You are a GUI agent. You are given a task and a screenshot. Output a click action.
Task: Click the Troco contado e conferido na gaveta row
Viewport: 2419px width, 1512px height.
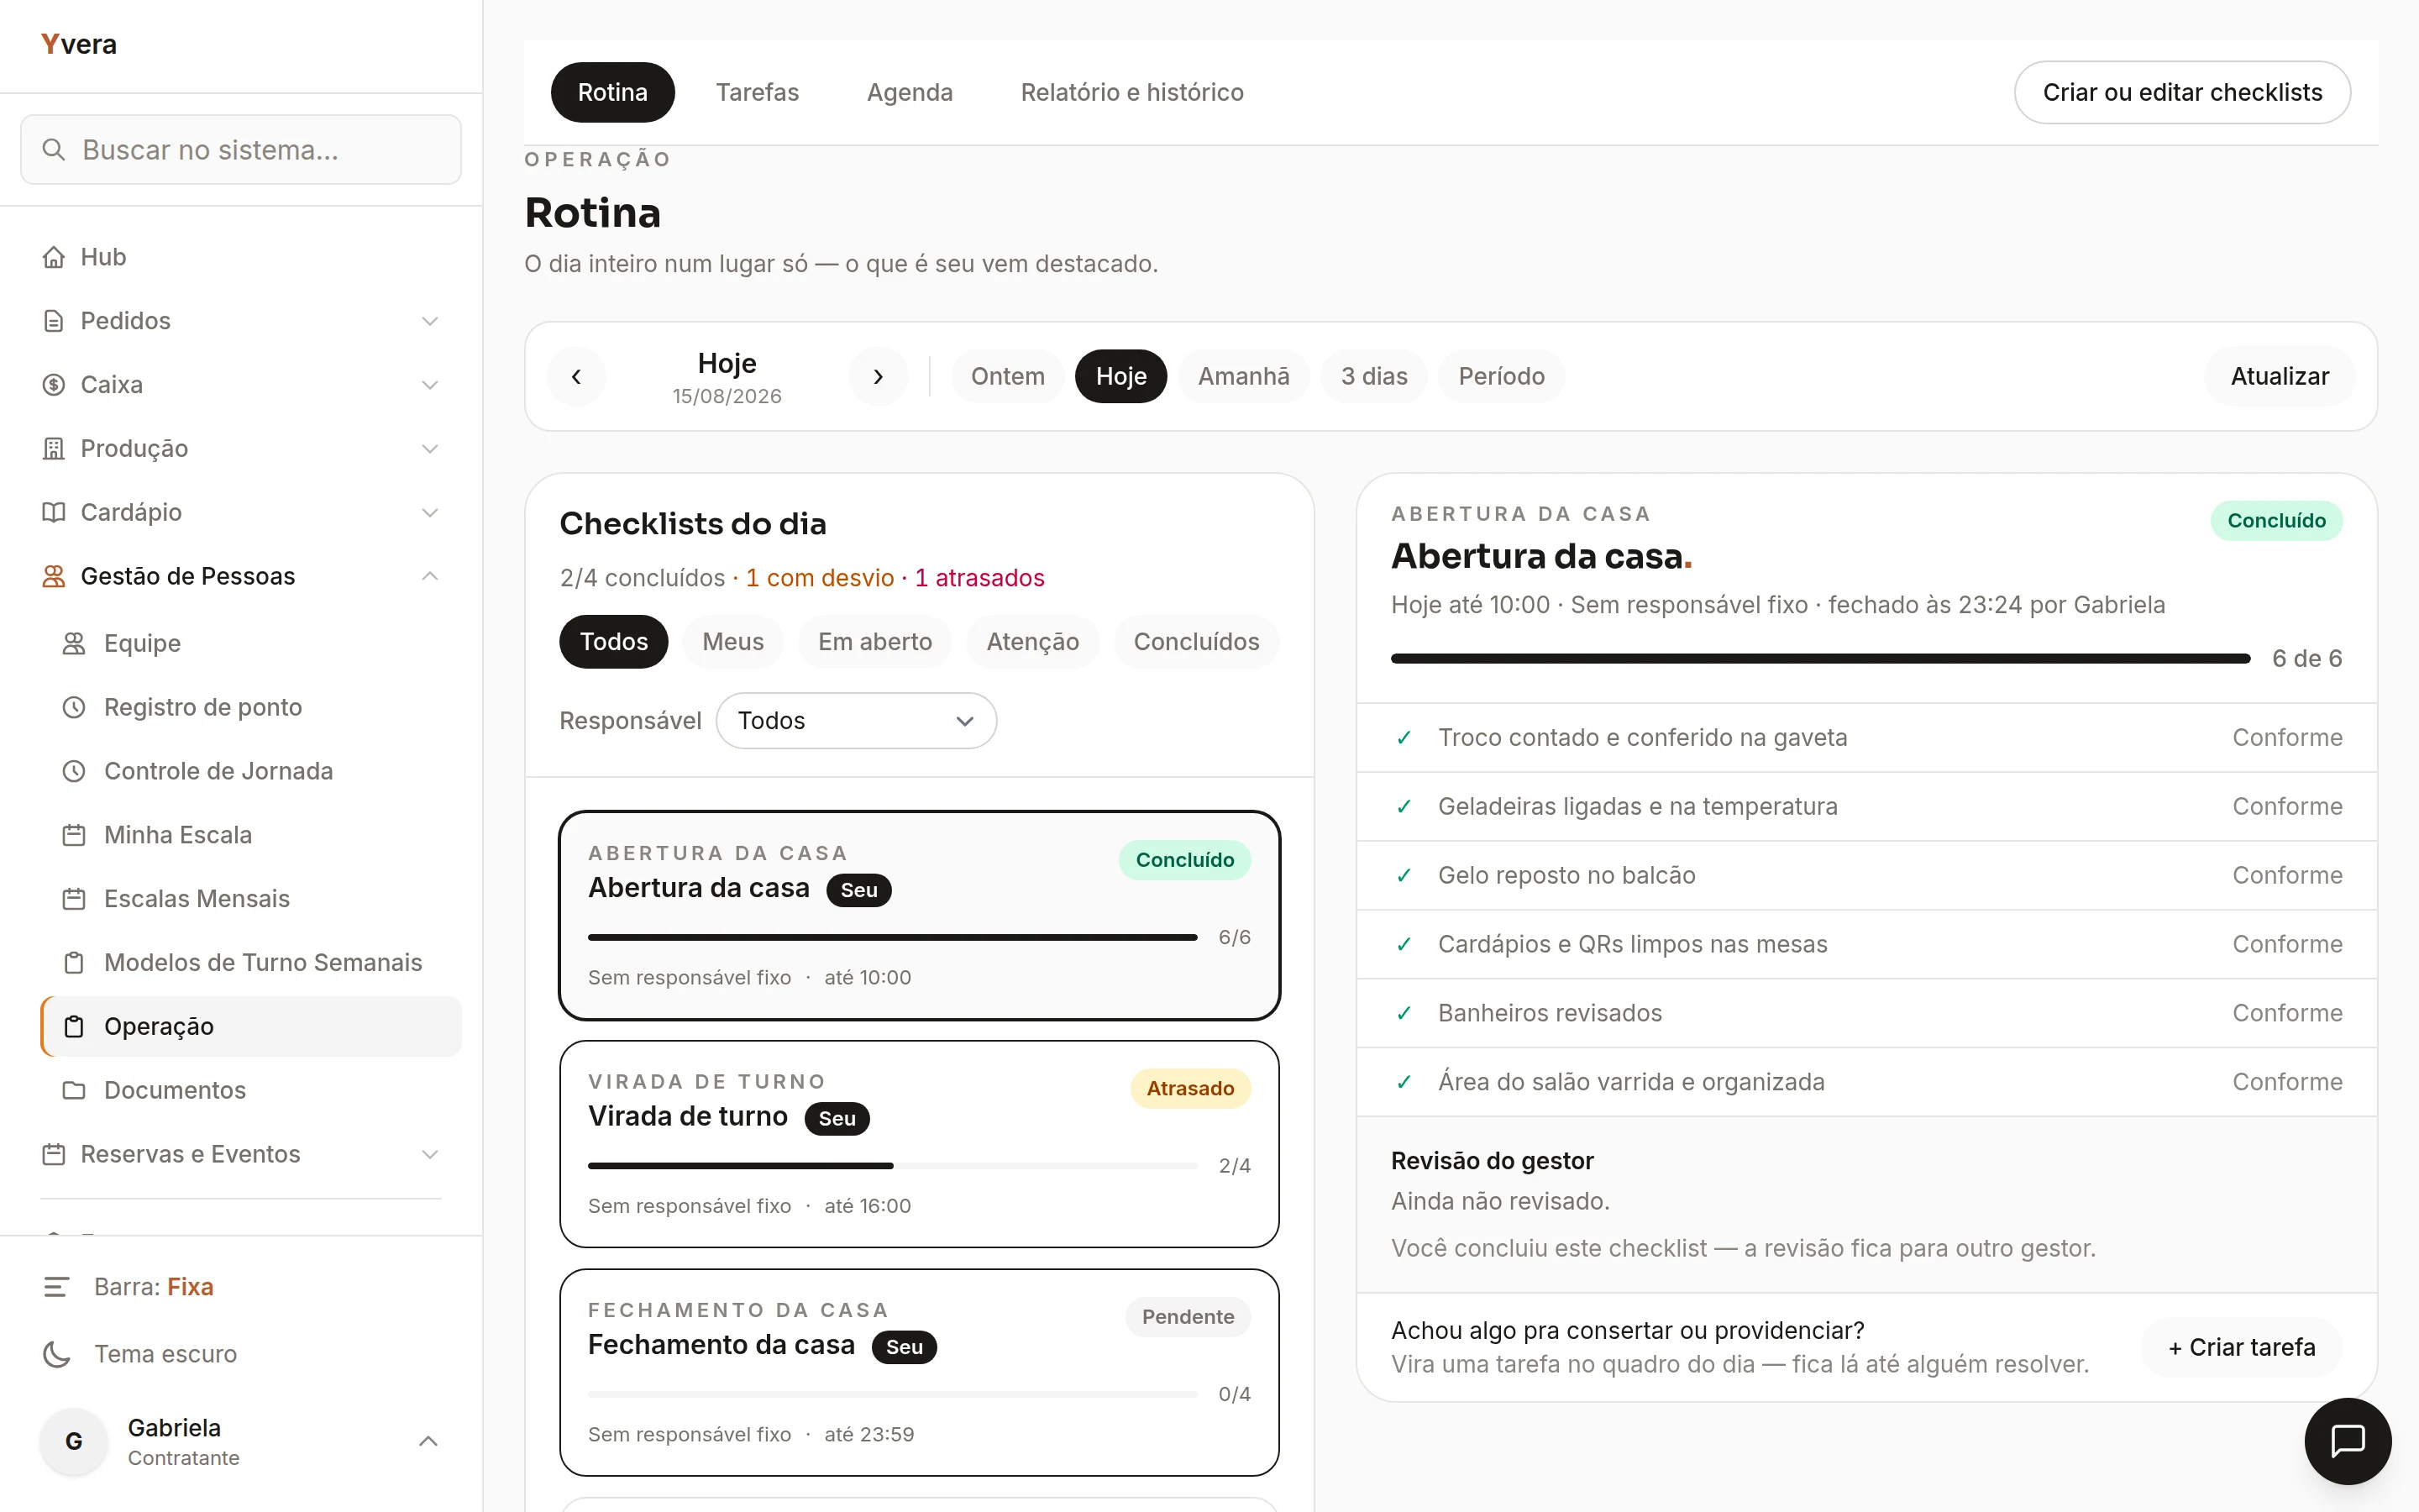1866,738
